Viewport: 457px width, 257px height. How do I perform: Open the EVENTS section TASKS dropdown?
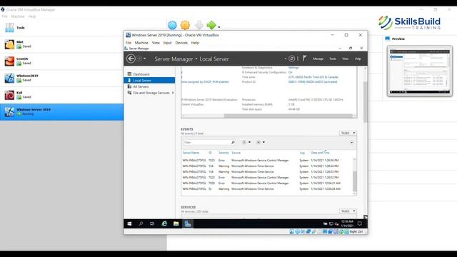tap(348, 133)
